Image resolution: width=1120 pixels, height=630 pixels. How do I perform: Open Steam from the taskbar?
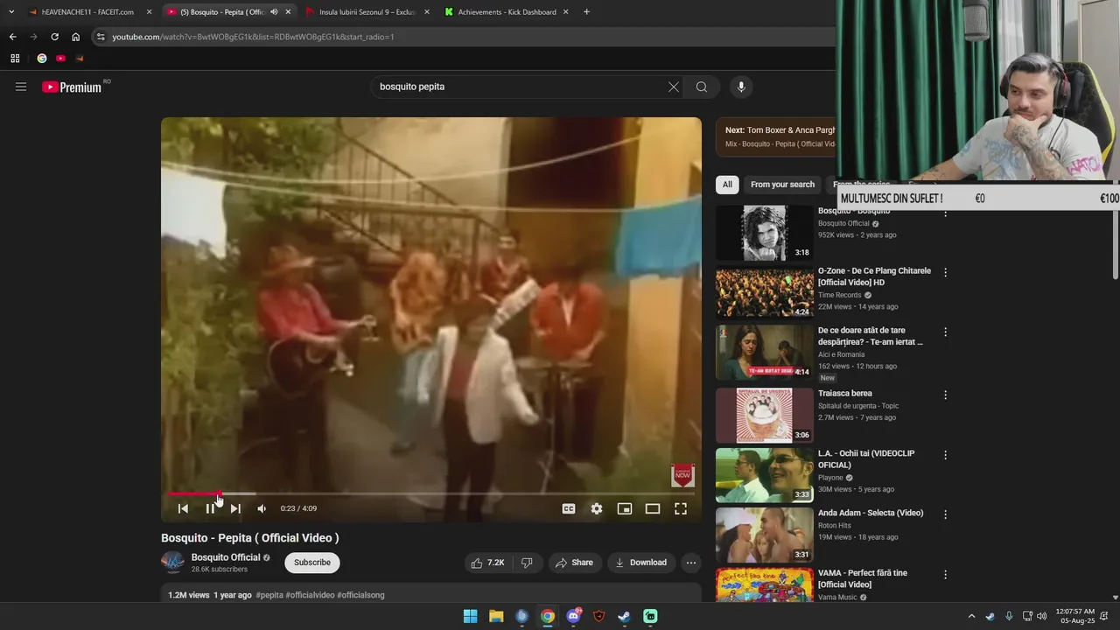point(624,616)
